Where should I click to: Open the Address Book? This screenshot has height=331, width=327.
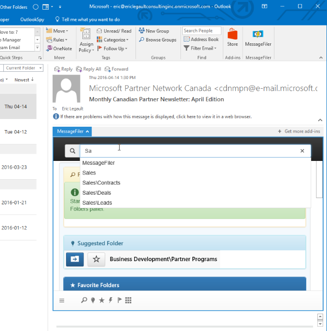click(x=201, y=39)
